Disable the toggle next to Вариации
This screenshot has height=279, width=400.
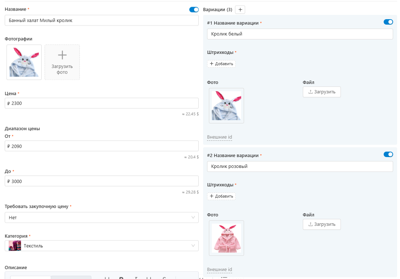[194, 10]
